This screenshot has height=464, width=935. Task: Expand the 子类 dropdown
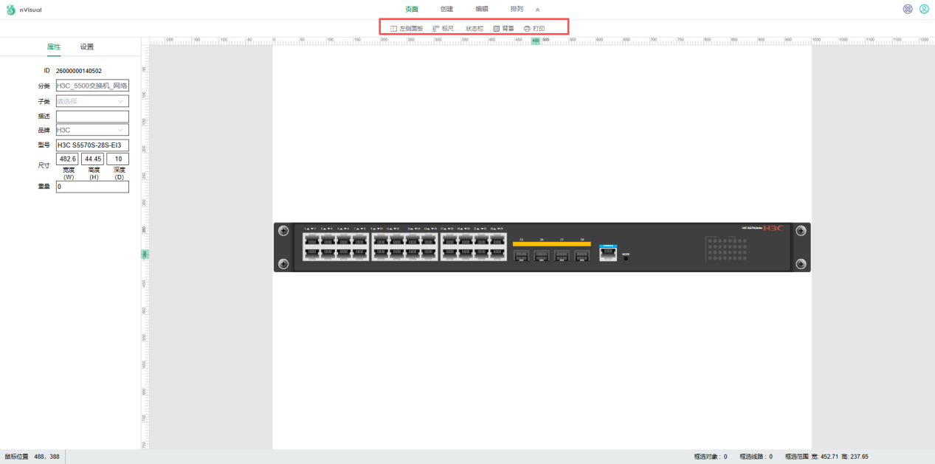(92, 101)
